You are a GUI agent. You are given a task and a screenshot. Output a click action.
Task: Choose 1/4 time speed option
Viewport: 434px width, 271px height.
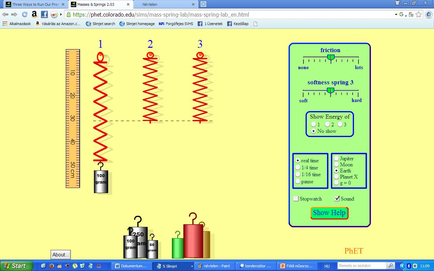pyautogui.click(x=298, y=168)
